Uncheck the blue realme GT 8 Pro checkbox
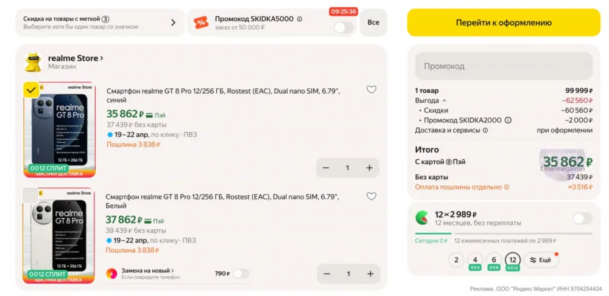 31,89
